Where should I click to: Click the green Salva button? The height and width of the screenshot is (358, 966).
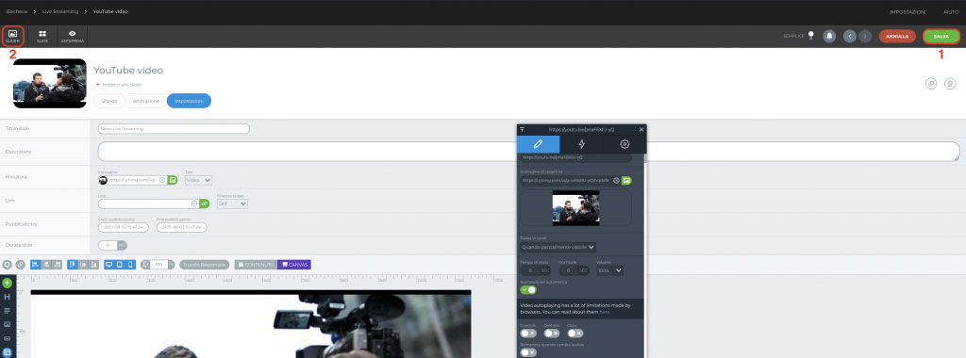pyautogui.click(x=941, y=37)
